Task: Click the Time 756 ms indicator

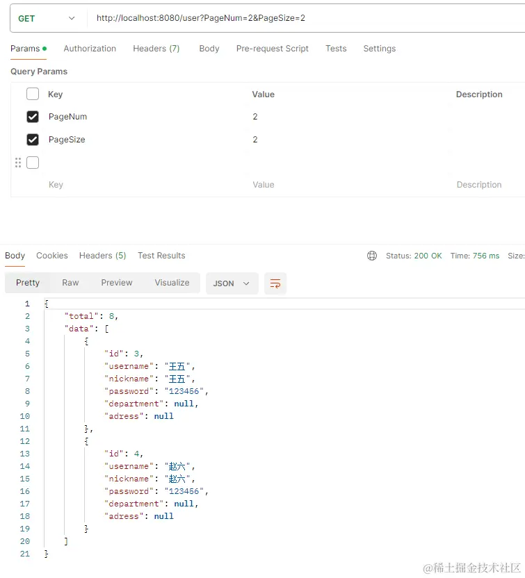Action: point(474,256)
